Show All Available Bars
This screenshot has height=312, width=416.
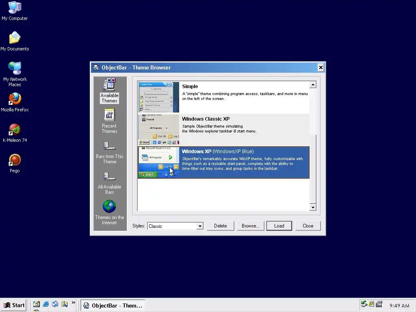[109, 183]
